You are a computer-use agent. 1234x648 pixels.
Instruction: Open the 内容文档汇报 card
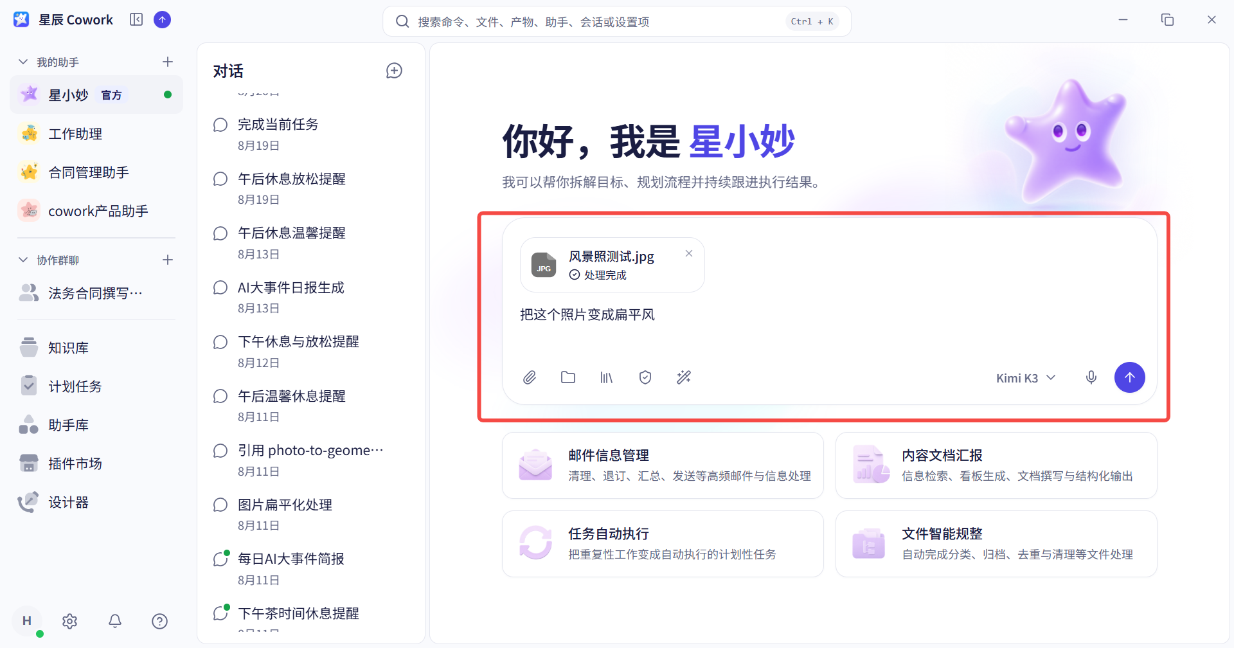point(996,465)
